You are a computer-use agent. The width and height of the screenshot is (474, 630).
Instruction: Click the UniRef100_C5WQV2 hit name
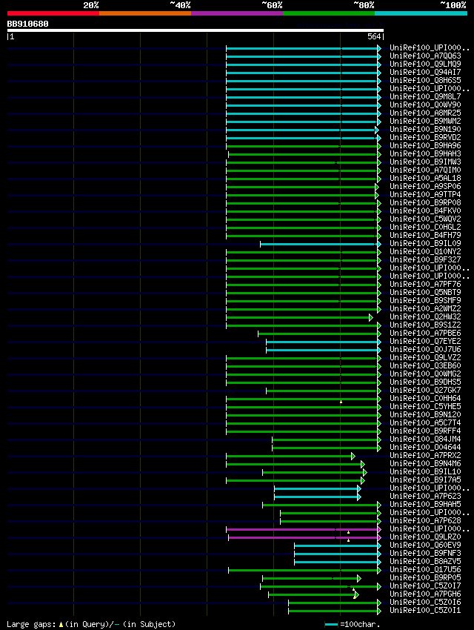pyautogui.click(x=425, y=219)
